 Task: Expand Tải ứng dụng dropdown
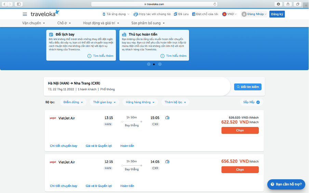(x=116, y=14)
